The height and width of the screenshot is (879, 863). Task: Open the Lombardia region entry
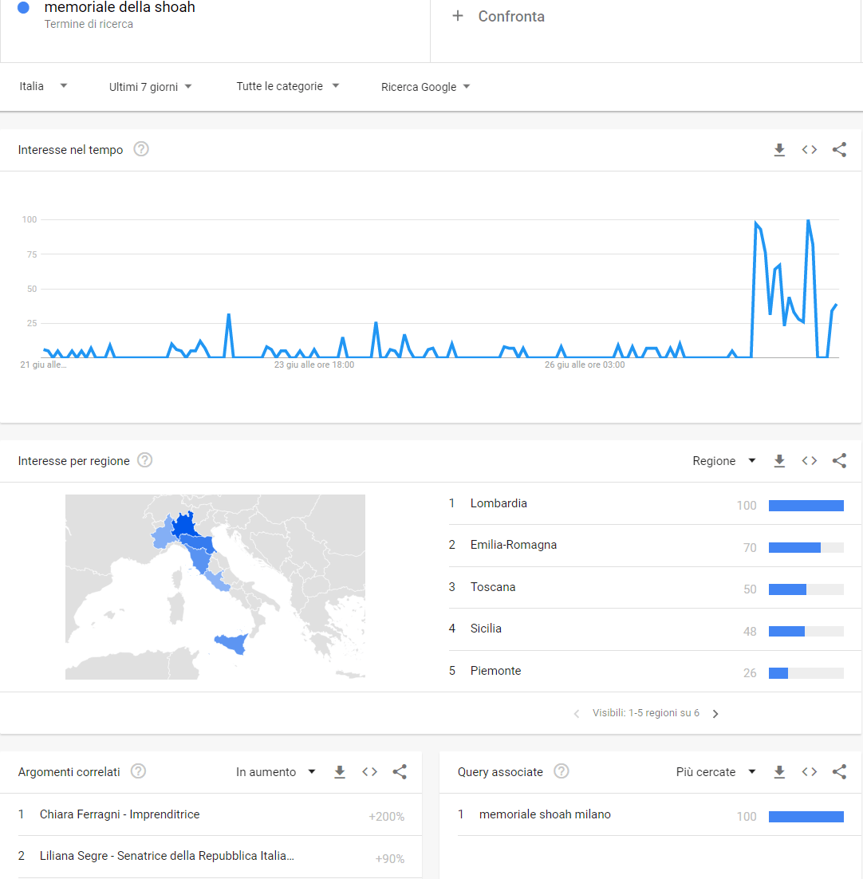click(498, 503)
